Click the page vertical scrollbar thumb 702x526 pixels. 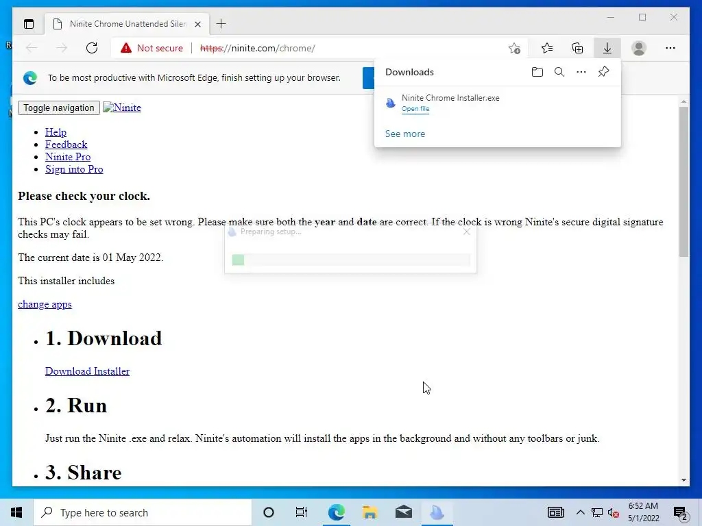pos(683,181)
